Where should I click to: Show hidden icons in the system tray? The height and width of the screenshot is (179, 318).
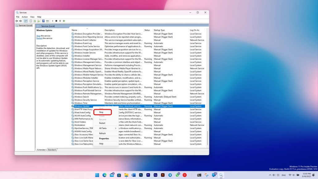pyautogui.click(x=270, y=175)
